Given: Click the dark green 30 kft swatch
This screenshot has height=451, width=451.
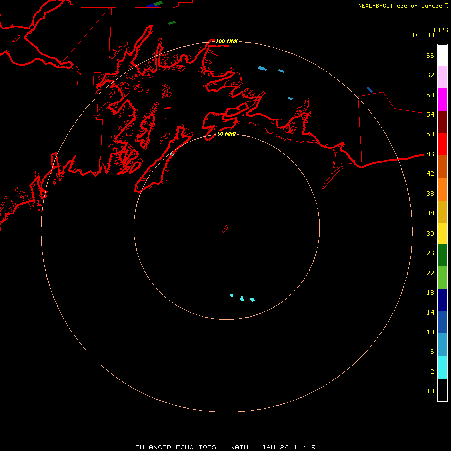Looking at the screenshot, I should (442, 255).
